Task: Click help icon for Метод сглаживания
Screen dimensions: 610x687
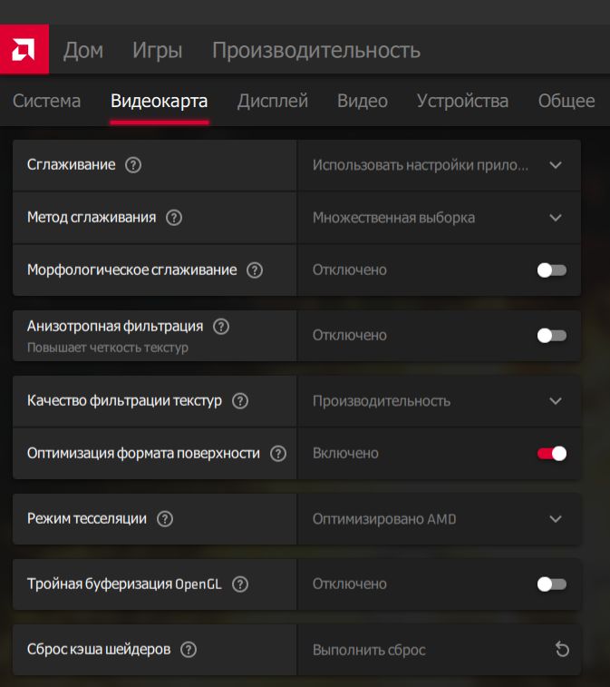Action: [175, 218]
